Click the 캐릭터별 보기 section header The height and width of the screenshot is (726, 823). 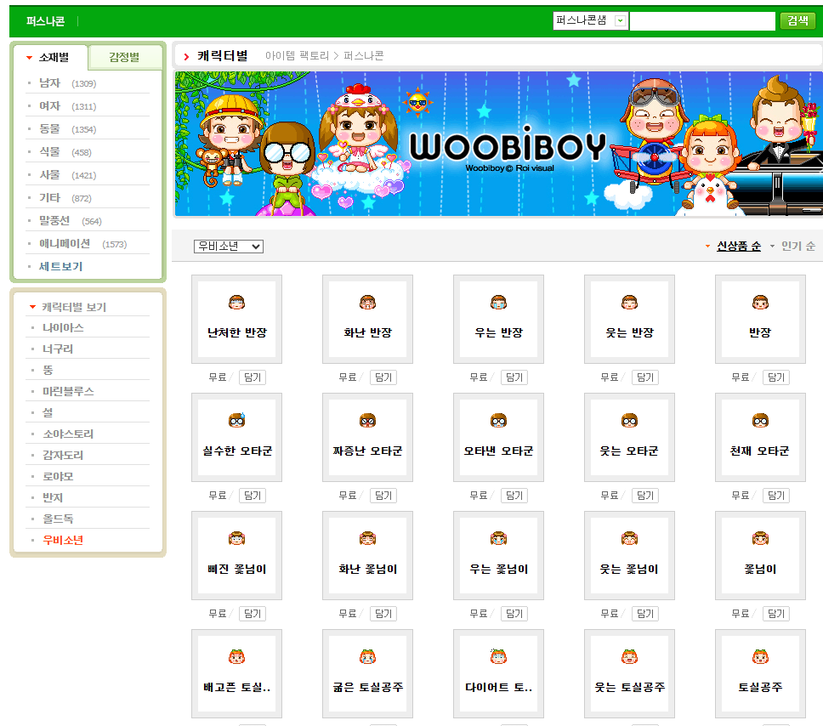tap(74, 307)
